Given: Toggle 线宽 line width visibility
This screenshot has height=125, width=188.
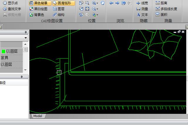Looking at the screenshot, I should click(142, 3).
